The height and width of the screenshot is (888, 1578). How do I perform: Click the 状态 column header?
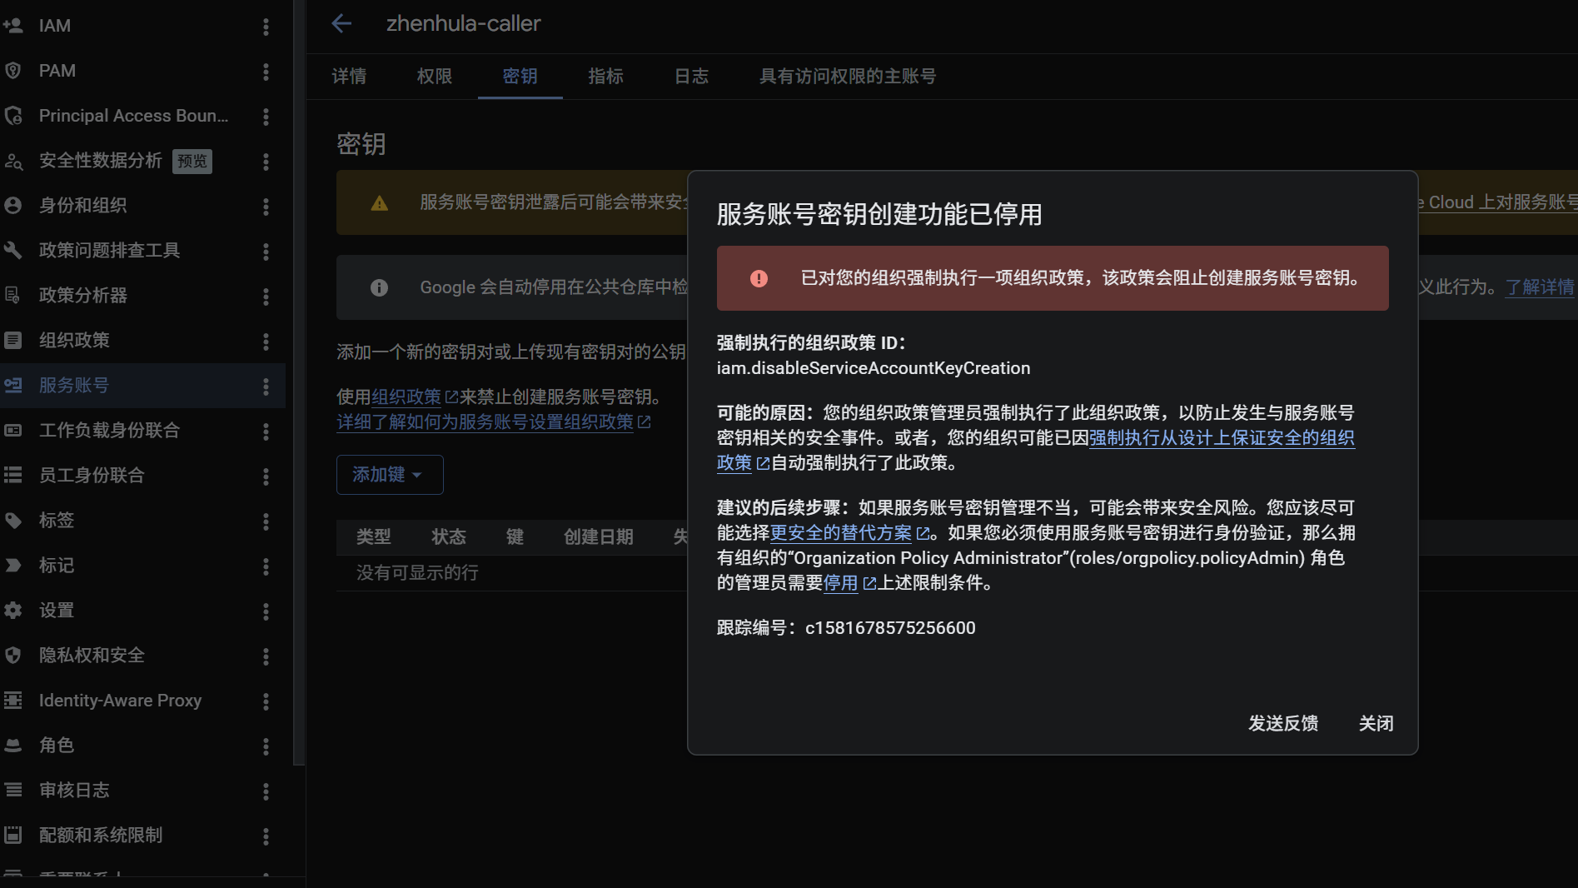click(448, 537)
